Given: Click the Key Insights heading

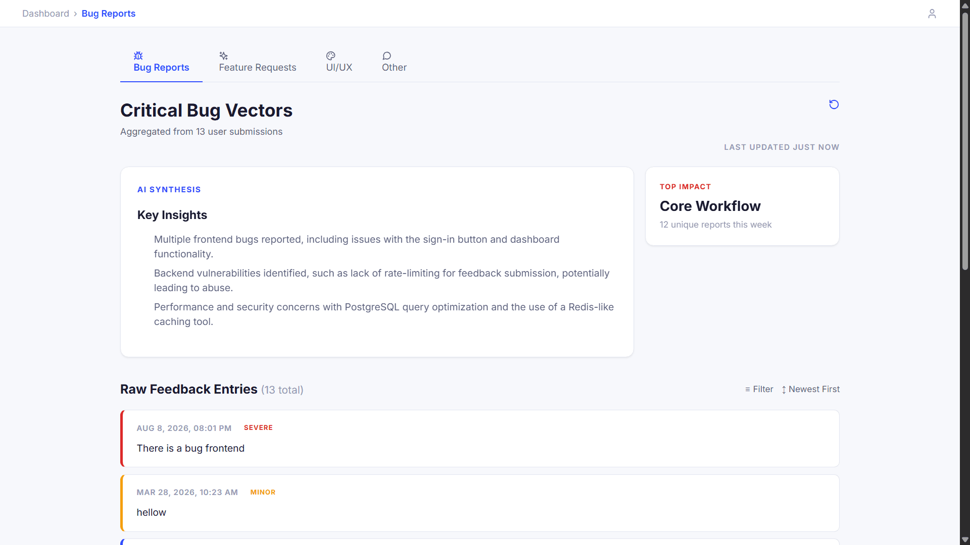Looking at the screenshot, I should (x=172, y=215).
